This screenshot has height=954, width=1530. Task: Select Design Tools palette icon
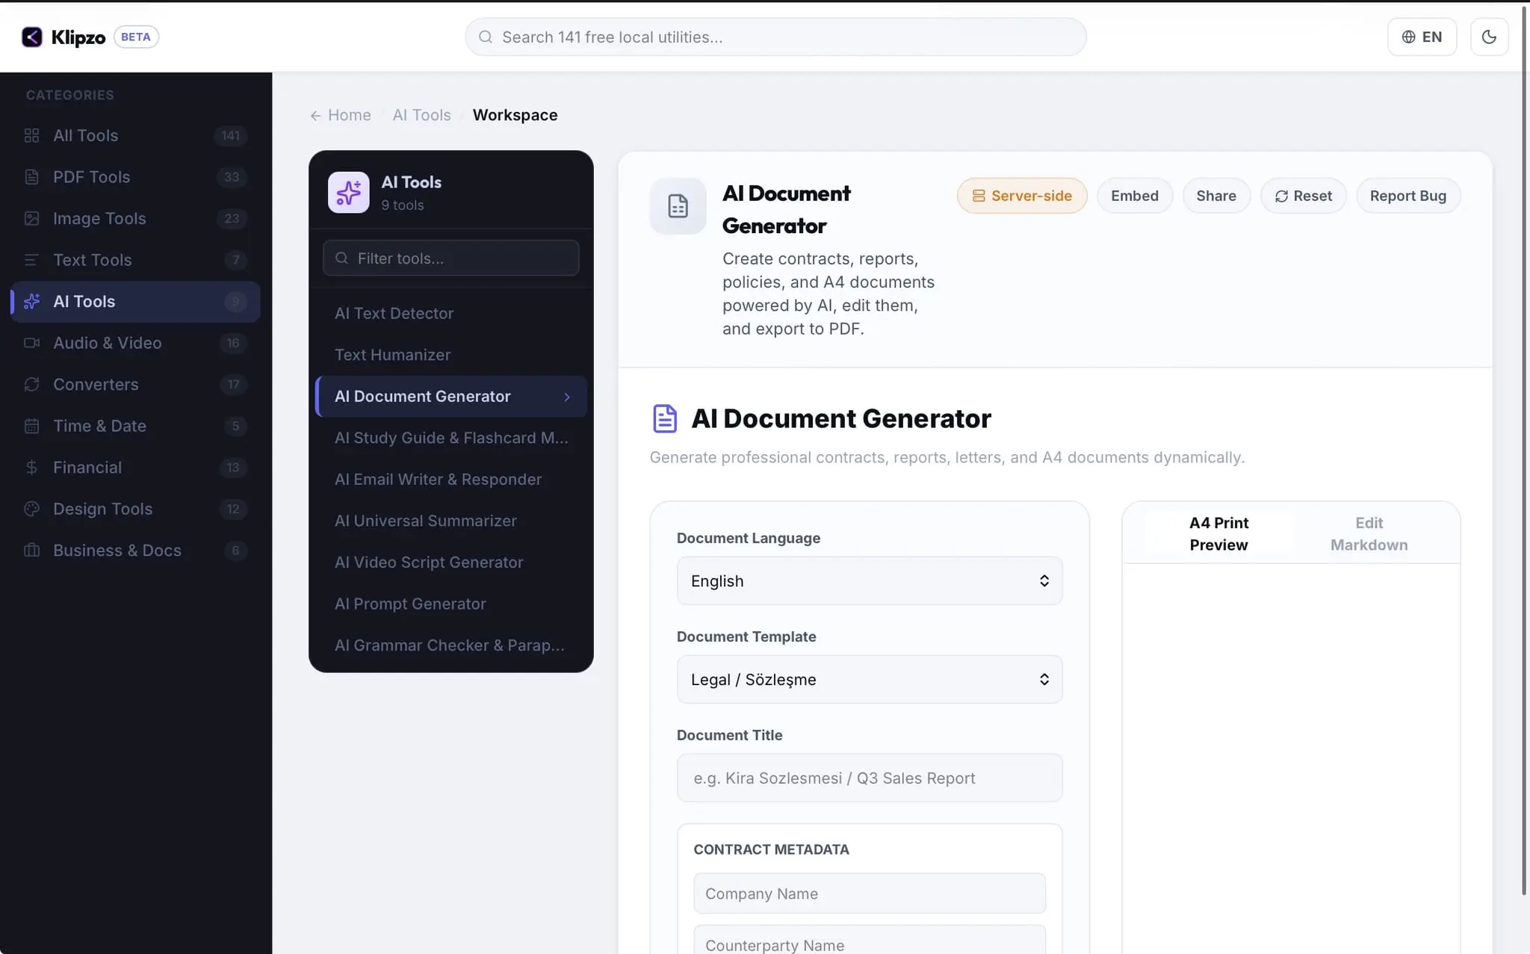click(x=31, y=509)
